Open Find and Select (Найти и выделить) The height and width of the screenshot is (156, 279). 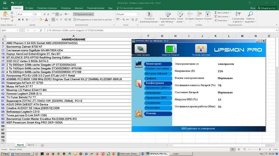[x=250, y=17]
